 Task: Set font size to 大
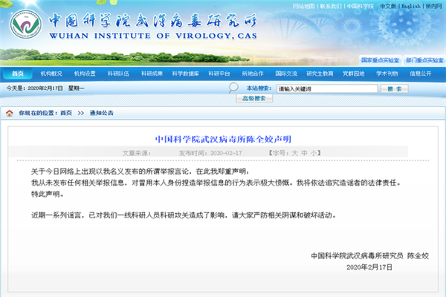tap(294, 151)
